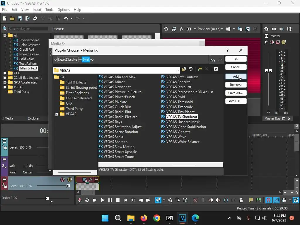Expand GPU Accelerated tree node
The width and height of the screenshot is (300, 225).
coord(5,82)
